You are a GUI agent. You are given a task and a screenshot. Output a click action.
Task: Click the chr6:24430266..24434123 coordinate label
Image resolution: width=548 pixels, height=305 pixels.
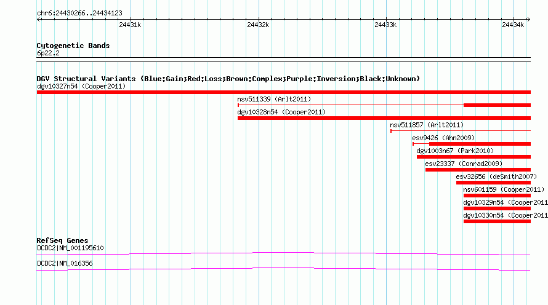[79, 14]
